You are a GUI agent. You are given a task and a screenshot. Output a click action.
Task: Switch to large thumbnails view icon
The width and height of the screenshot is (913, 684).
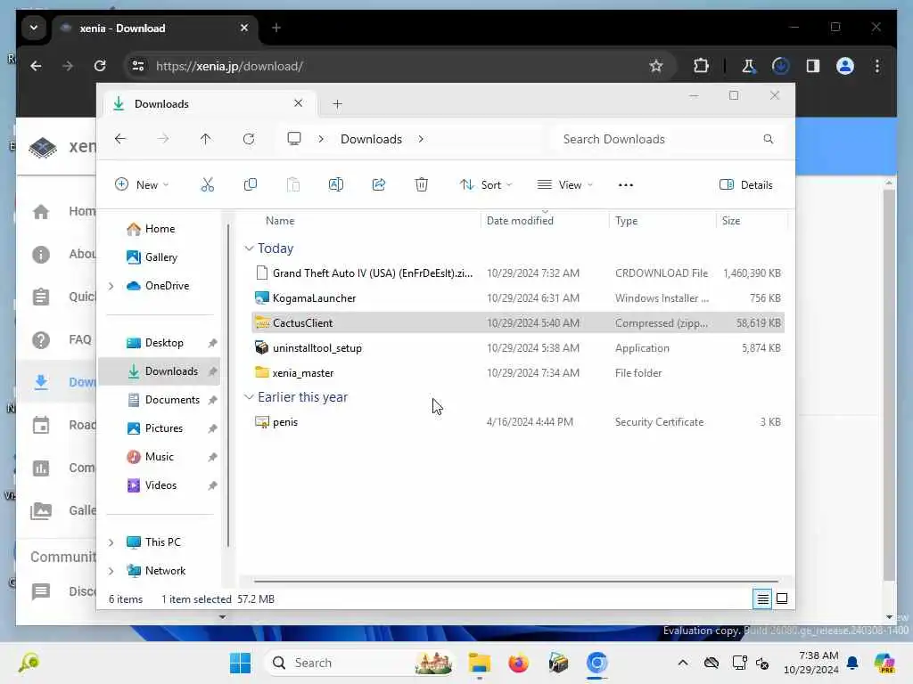tap(782, 598)
